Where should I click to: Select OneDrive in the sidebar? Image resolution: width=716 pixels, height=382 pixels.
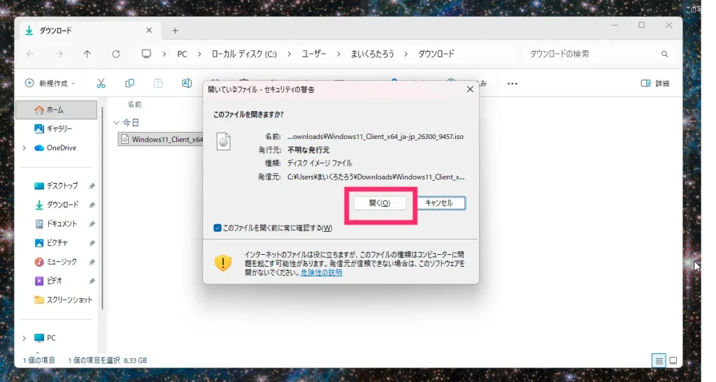pos(56,147)
